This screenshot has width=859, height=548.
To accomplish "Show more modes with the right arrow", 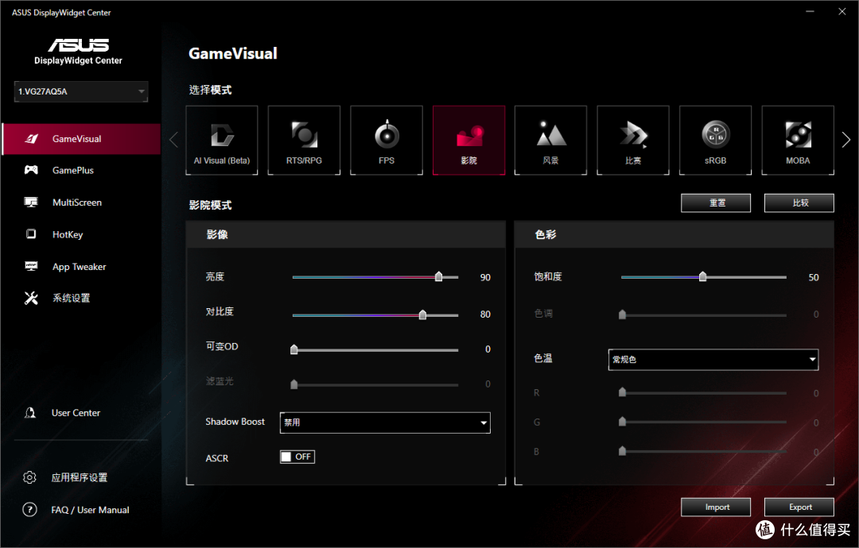I will (845, 140).
